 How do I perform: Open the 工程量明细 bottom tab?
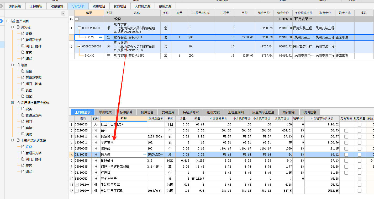tap(236, 112)
